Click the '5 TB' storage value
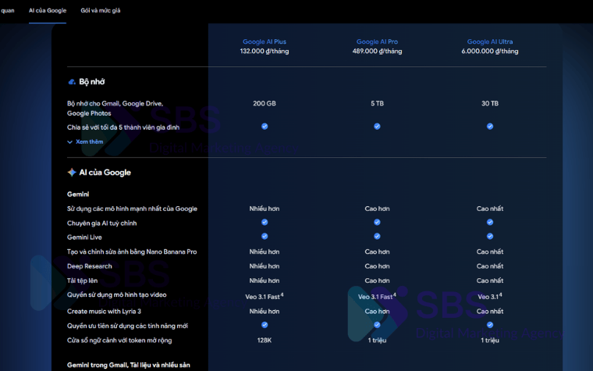Screen dimensions: 593x371 377,103
